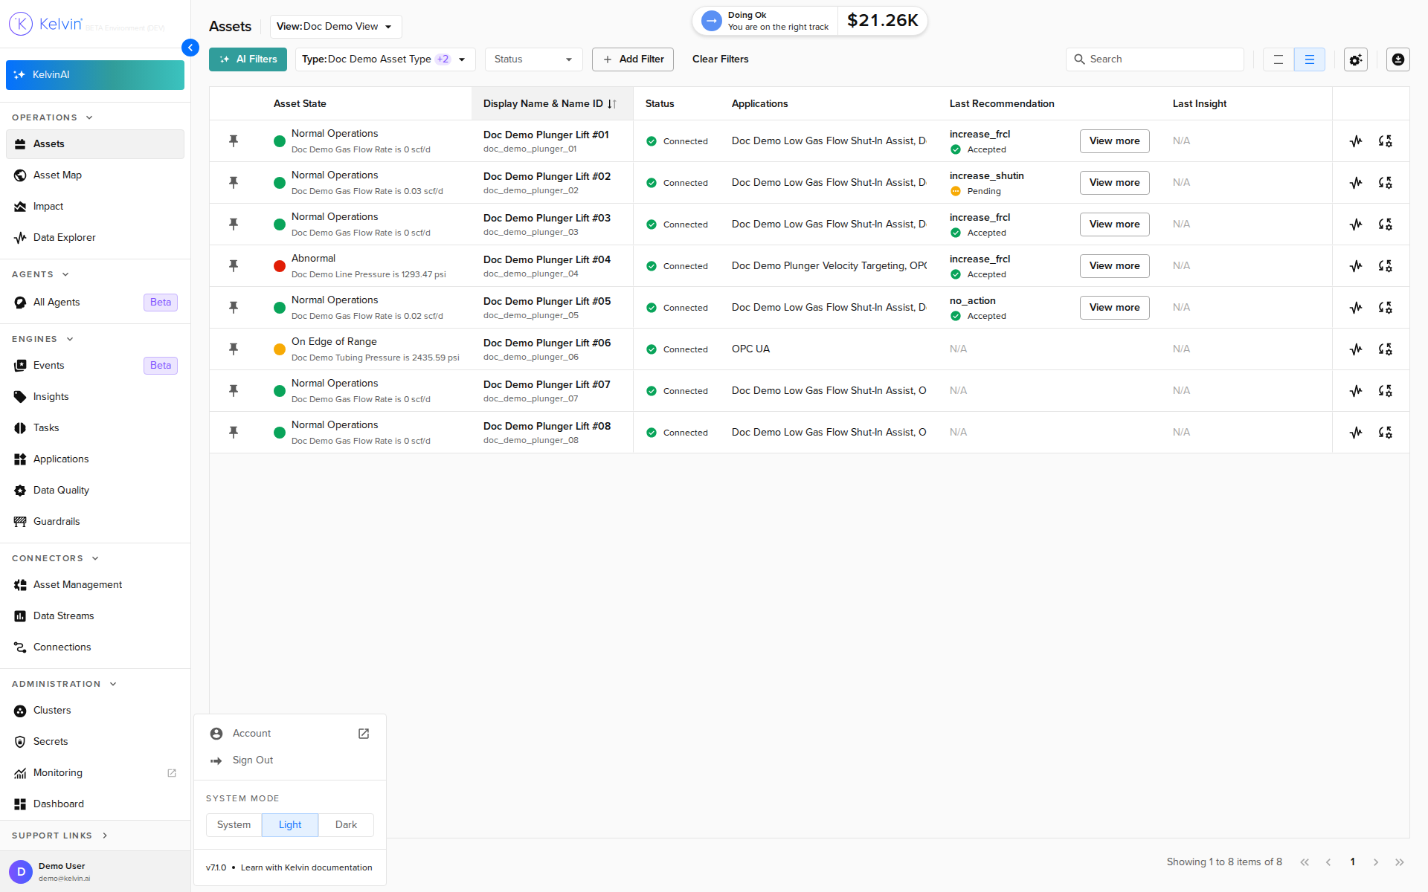Click the sync settings icon for Plunger Lift #02
Viewport: 1428px width, 892px height.
click(x=1385, y=182)
